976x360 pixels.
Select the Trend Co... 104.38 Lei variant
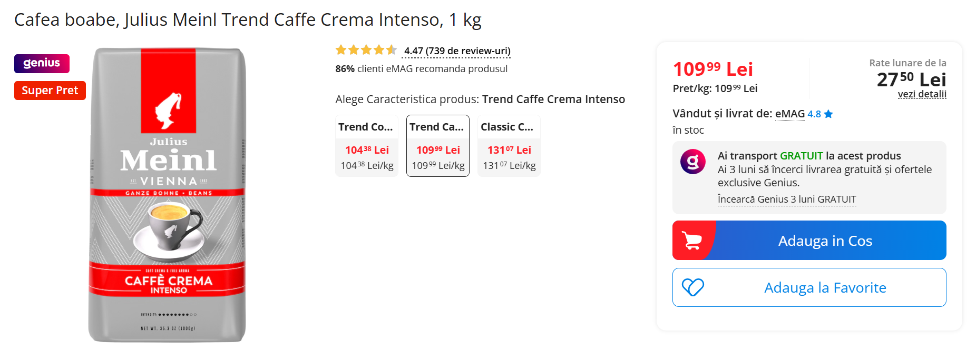367,146
